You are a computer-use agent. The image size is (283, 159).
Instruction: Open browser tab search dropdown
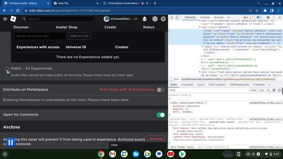pos(258,3)
